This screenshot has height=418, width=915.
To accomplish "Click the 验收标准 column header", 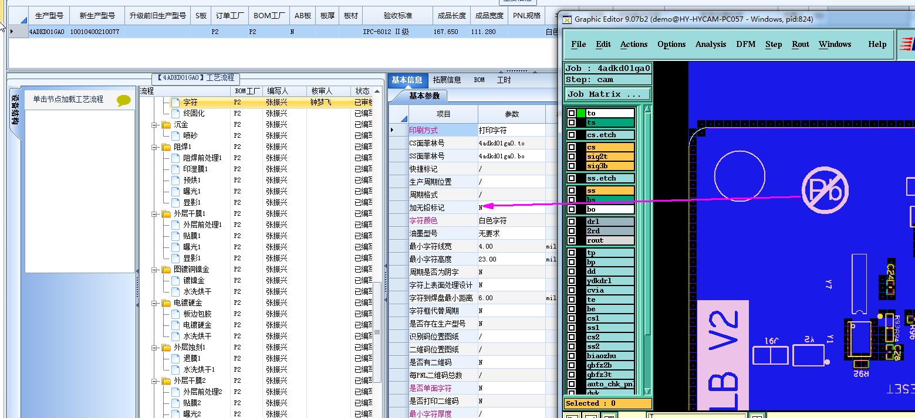I will click(398, 16).
